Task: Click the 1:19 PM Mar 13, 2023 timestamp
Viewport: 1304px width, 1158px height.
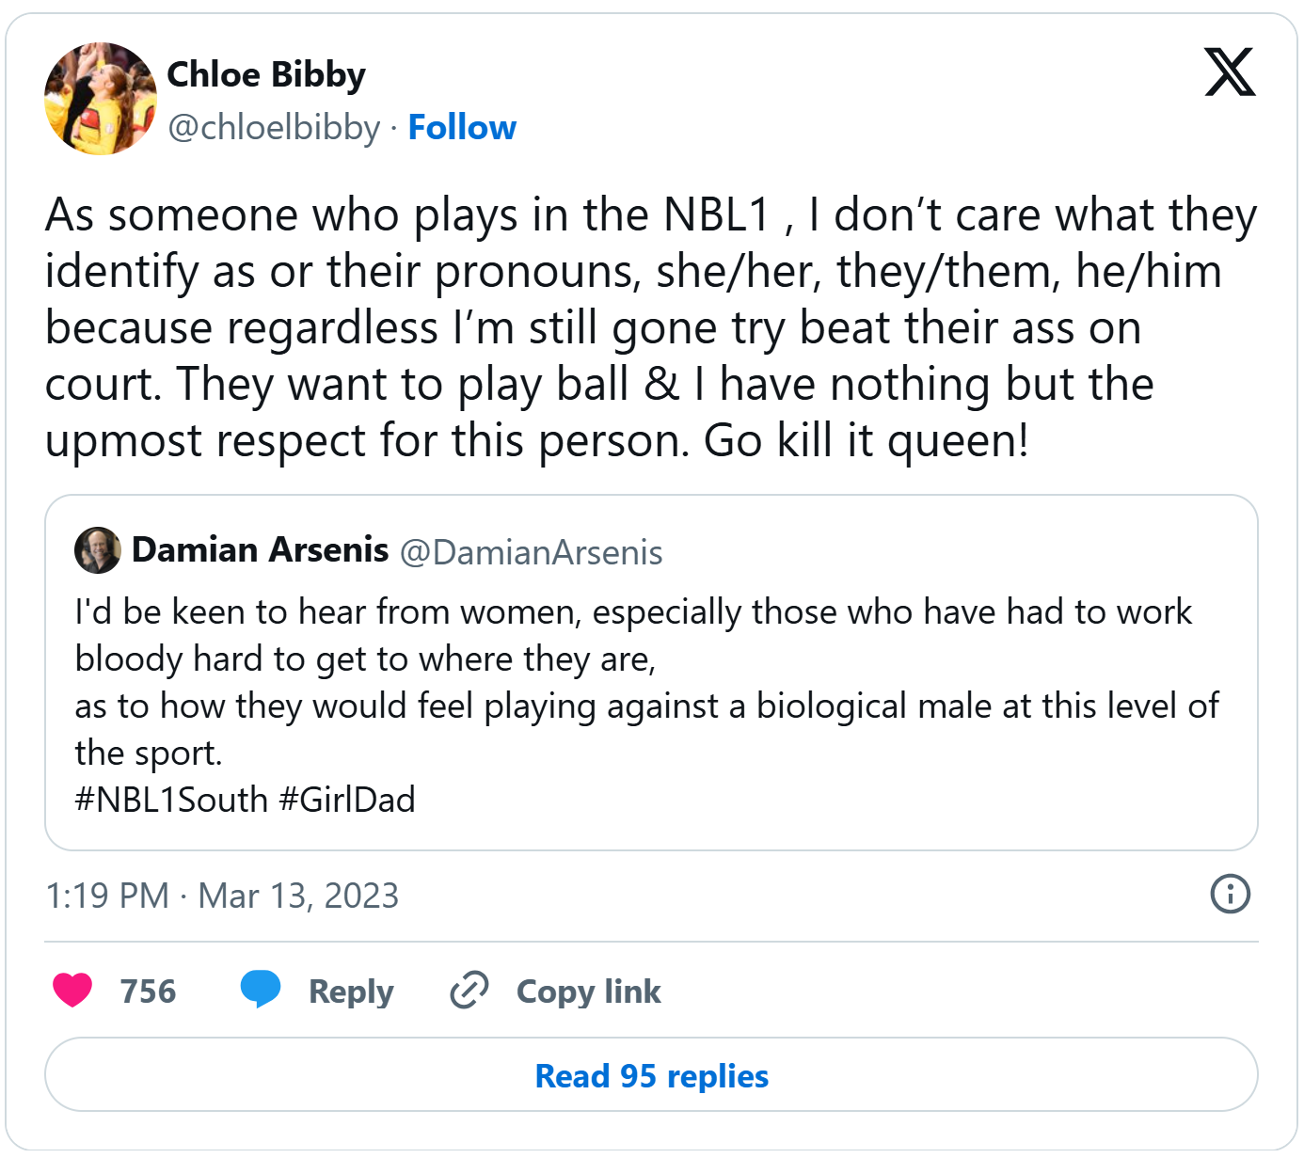Action: 222,896
